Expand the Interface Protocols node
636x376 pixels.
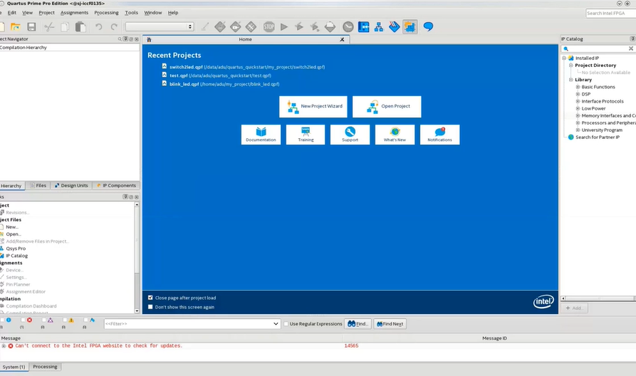(578, 101)
